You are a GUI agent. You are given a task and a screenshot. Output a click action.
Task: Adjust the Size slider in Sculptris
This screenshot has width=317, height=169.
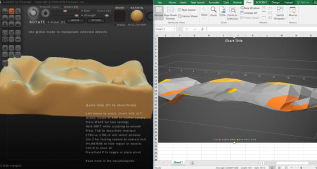tap(65, 11)
